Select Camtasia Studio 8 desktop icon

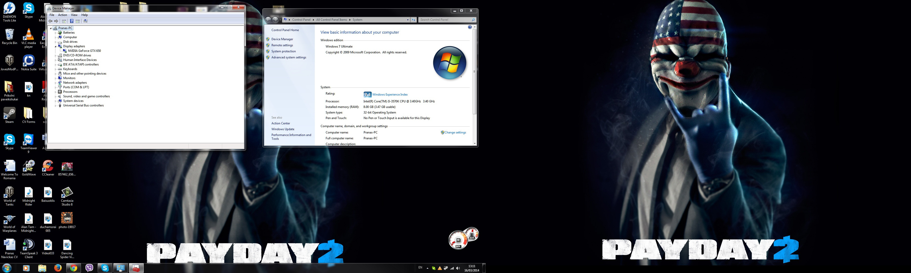[67, 196]
